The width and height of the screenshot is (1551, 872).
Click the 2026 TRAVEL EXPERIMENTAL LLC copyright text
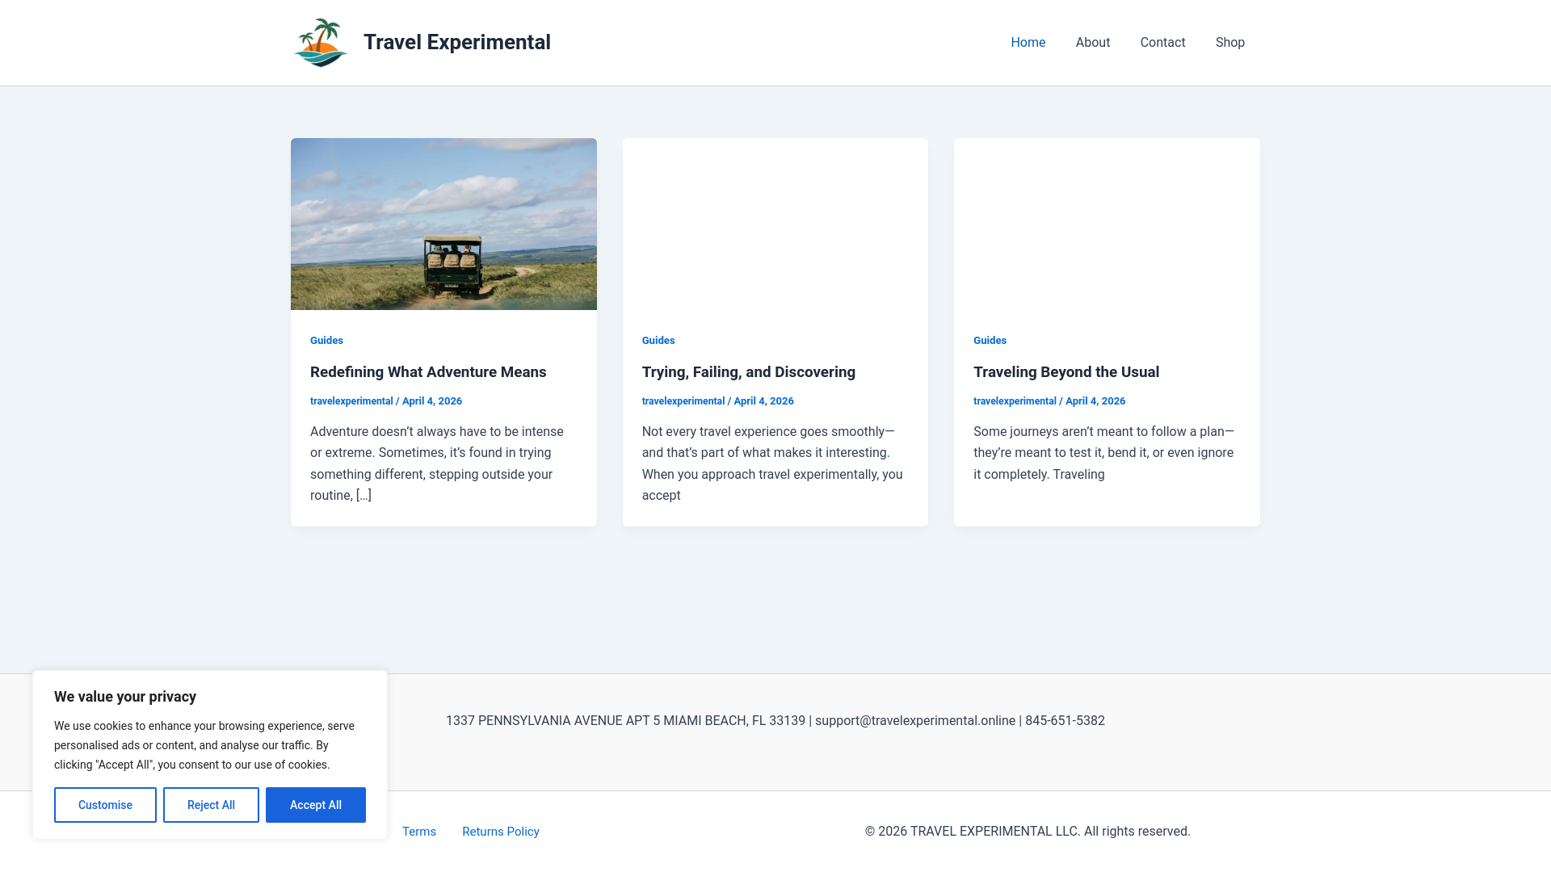point(1027,832)
